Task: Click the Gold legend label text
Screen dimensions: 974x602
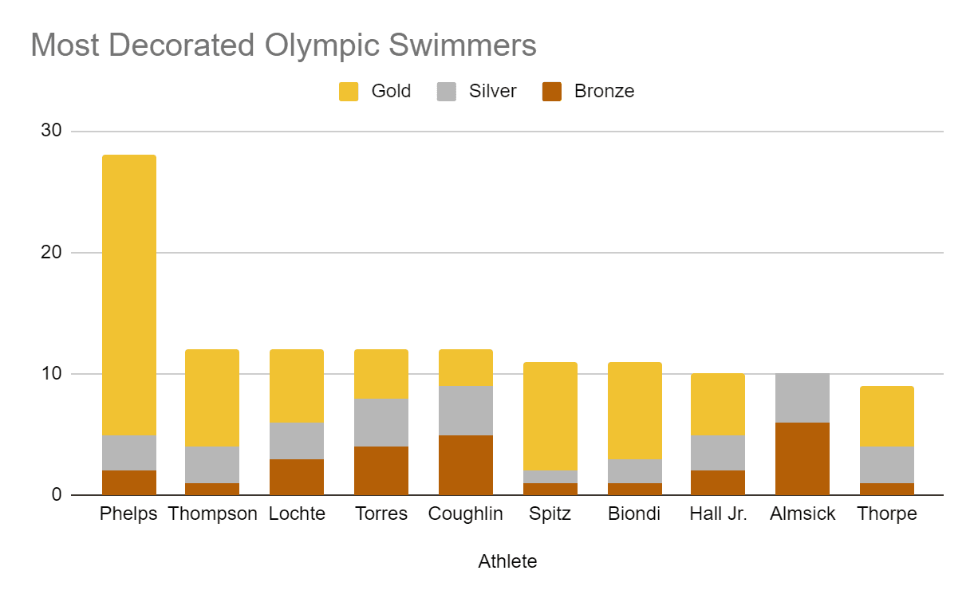Action: [391, 91]
